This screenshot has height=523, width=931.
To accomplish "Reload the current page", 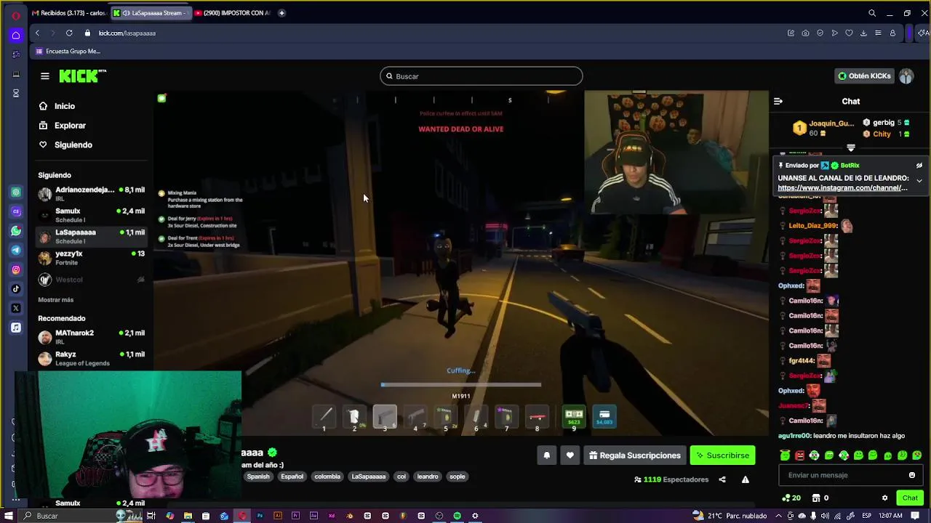I will click(69, 33).
